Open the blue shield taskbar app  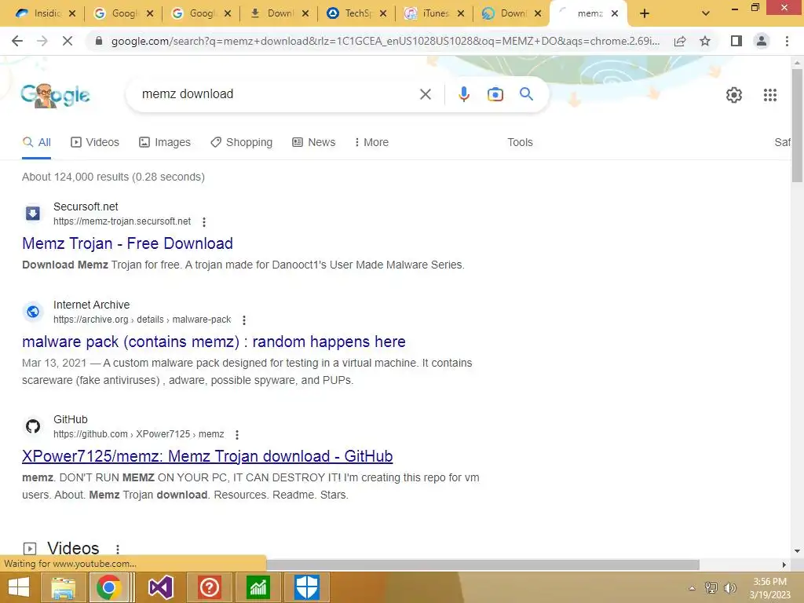coord(307,587)
